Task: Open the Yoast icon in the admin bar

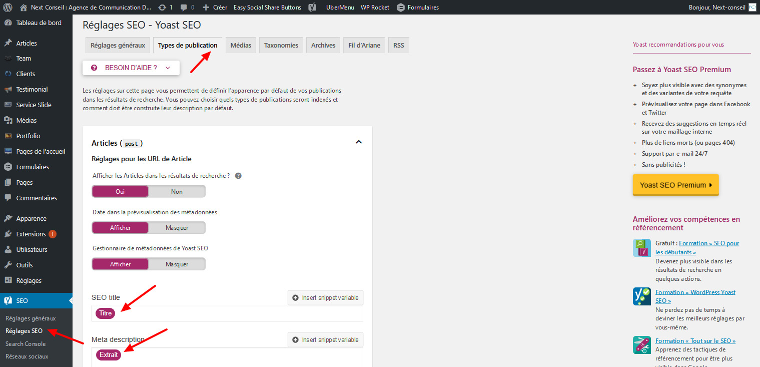Action: tap(312, 8)
